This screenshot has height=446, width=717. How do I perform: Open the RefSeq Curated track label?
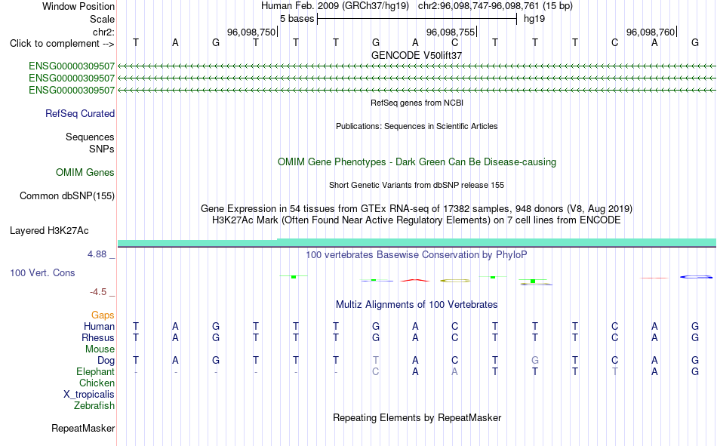coord(79,113)
